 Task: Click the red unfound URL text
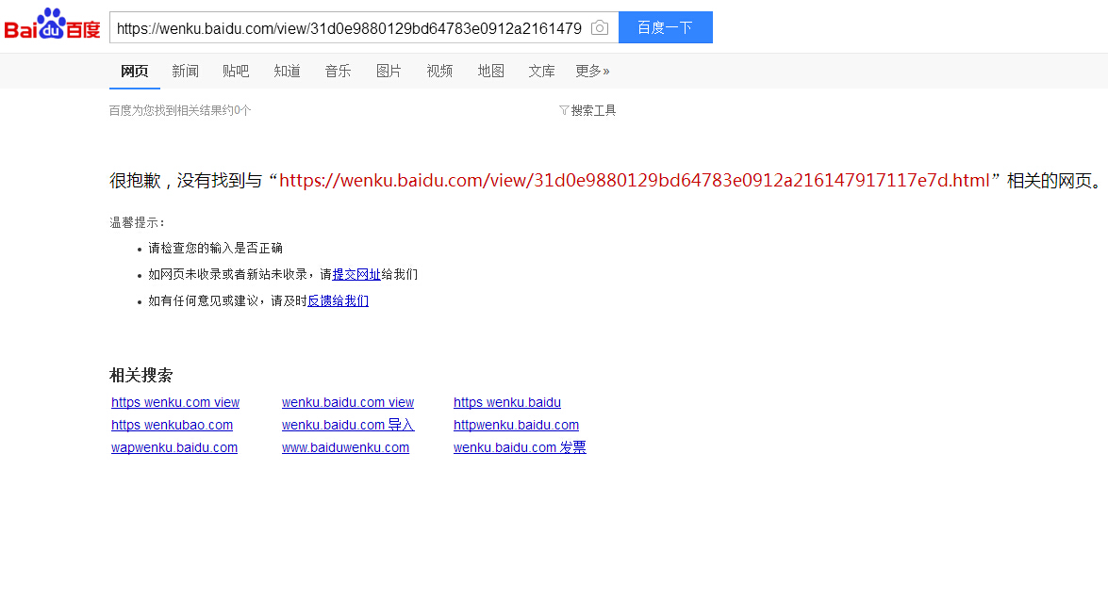click(634, 181)
